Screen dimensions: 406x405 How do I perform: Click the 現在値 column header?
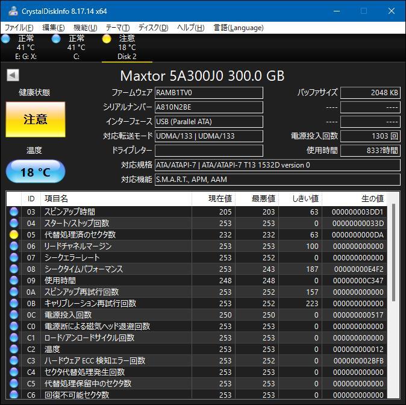point(214,199)
